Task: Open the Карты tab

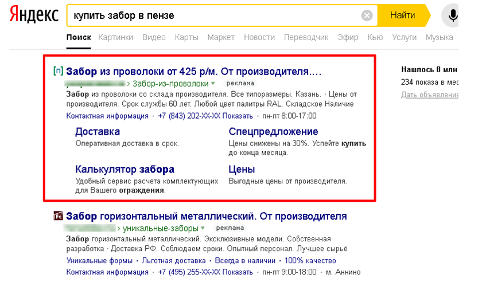Action: pyautogui.click(x=186, y=37)
